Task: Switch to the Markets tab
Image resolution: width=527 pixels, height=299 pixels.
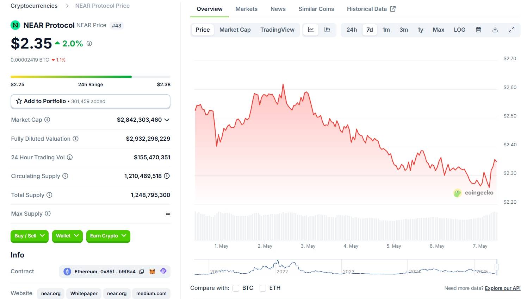Action: click(247, 9)
